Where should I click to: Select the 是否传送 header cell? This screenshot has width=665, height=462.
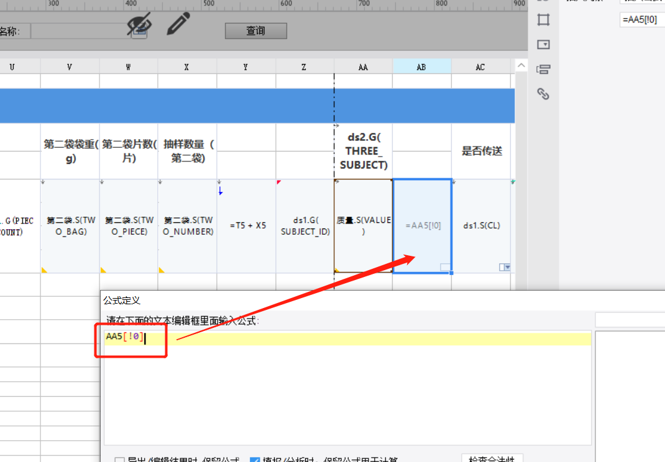pos(481,152)
